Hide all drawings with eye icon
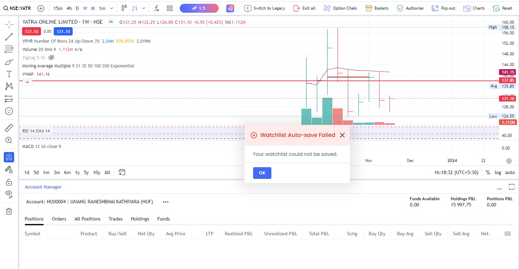 [x=9, y=194]
